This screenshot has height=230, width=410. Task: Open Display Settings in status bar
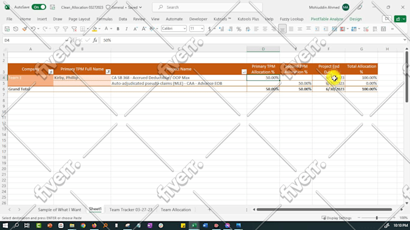336,218
